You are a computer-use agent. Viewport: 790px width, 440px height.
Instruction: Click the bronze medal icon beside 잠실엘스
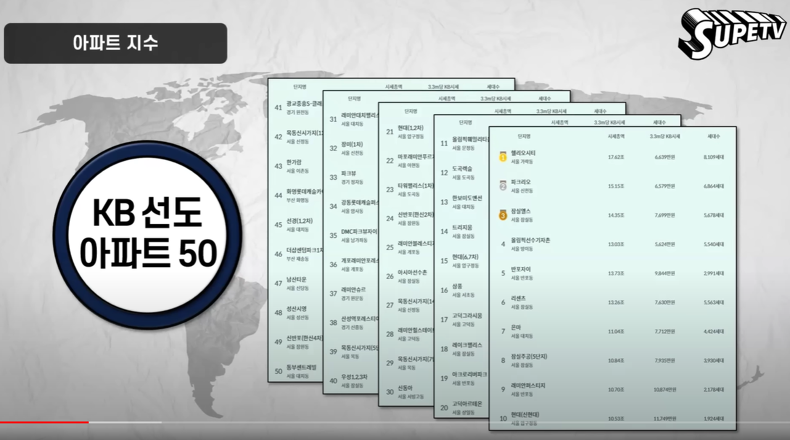coord(503,215)
